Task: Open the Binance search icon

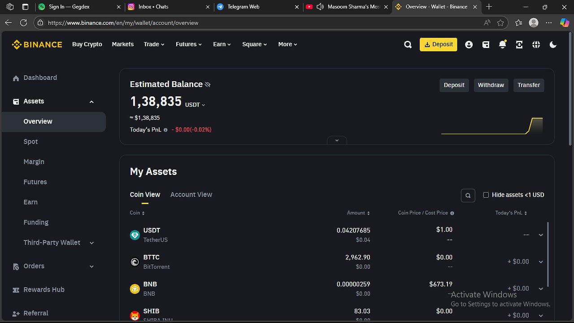Action: tap(408, 44)
